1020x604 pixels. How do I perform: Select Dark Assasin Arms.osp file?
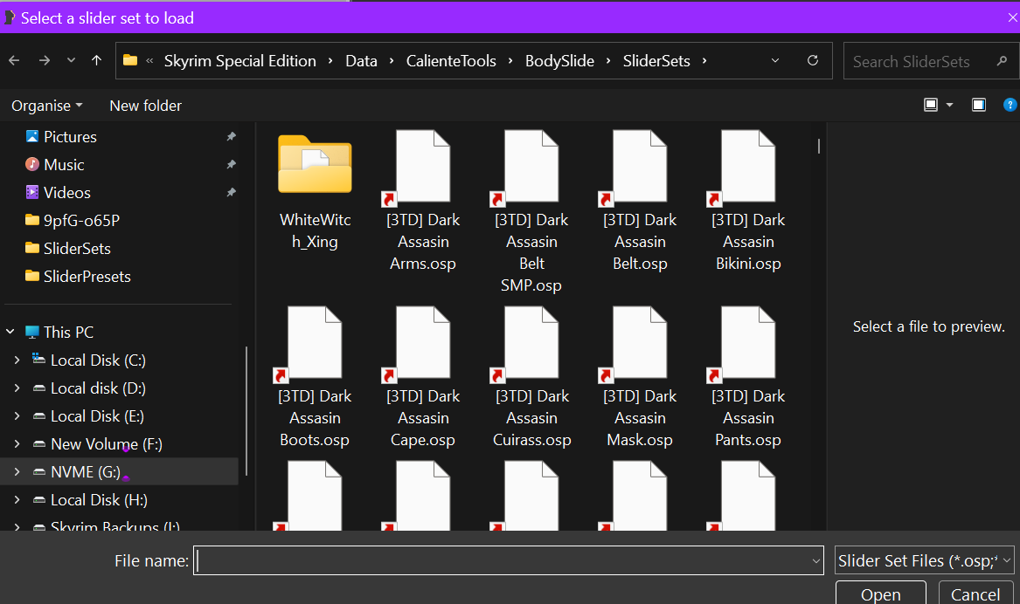point(423,202)
